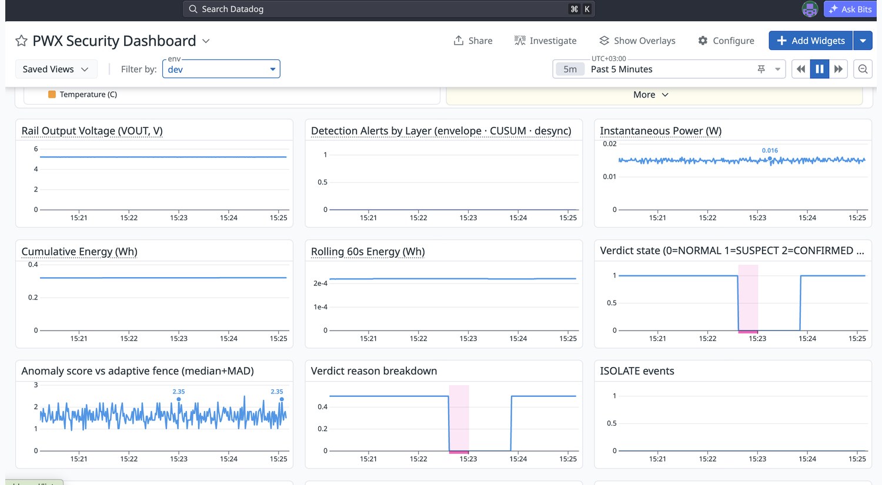
Task: Open the user avatar menu
Action: pyautogui.click(x=810, y=9)
